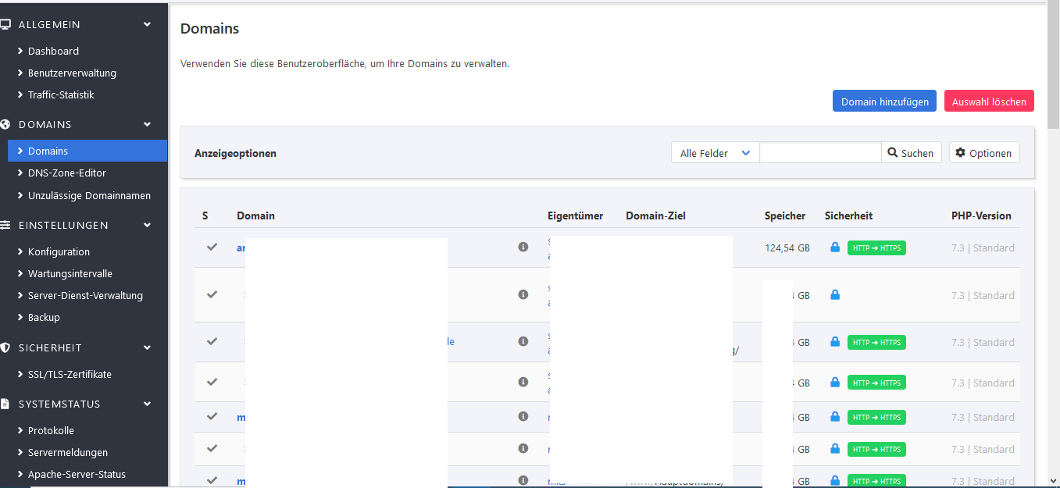Collapse the ALLGEMEIN sidebar section
Screen dimensions: 1060x488
pos(148,24)
